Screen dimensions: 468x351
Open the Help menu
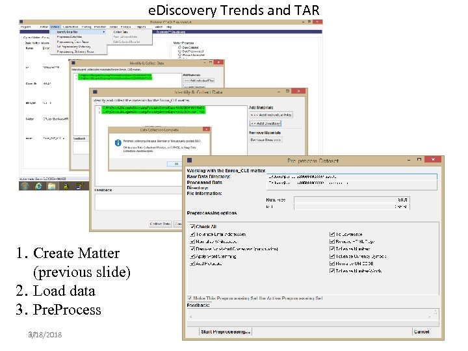pos(169,27)
